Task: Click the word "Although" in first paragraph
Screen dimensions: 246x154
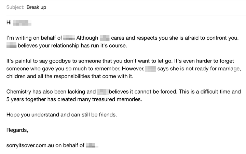Action: point(87,38)
